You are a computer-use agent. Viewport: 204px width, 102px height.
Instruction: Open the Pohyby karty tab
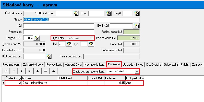pyautogui.click(x=54, y=65)
